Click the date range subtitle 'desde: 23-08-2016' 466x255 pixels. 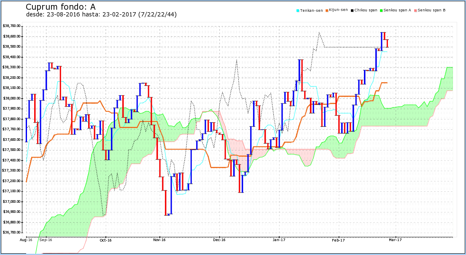click(53, 14)
